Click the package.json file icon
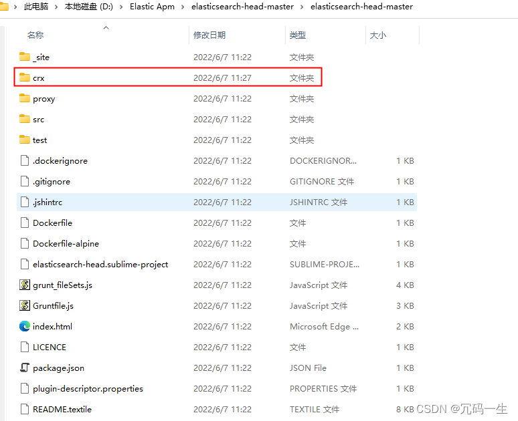 [x=25, y=368]
